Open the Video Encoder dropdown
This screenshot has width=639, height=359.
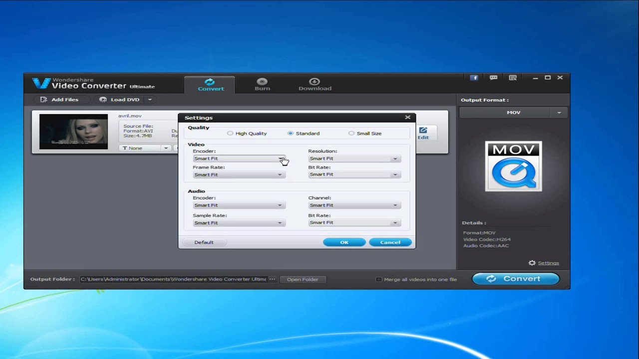(x=239, y=159)
